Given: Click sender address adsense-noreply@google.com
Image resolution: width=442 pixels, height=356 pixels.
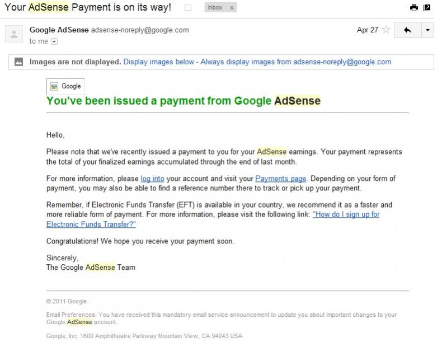Looking at the screenshot, I should 140,30.
